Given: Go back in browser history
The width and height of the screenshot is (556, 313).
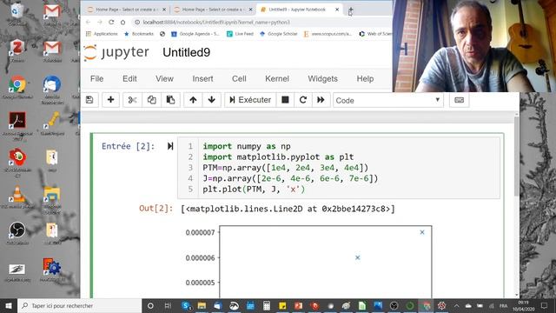Looking at the screenshot, I should tap(89, 22).
